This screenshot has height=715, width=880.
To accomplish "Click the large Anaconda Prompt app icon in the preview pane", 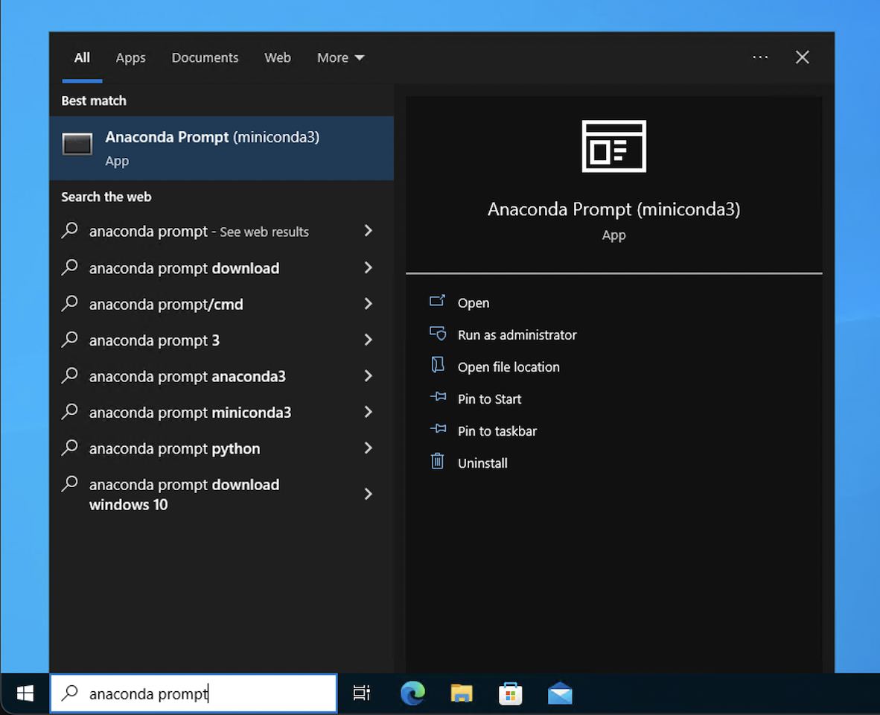I will tap(614, 146).
